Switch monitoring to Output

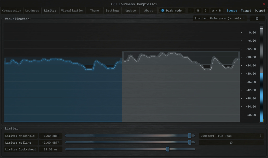pyautogui.click(x=260, y=10)
